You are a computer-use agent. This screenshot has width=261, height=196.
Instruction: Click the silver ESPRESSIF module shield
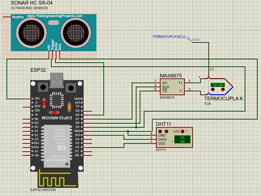[57, 146]
